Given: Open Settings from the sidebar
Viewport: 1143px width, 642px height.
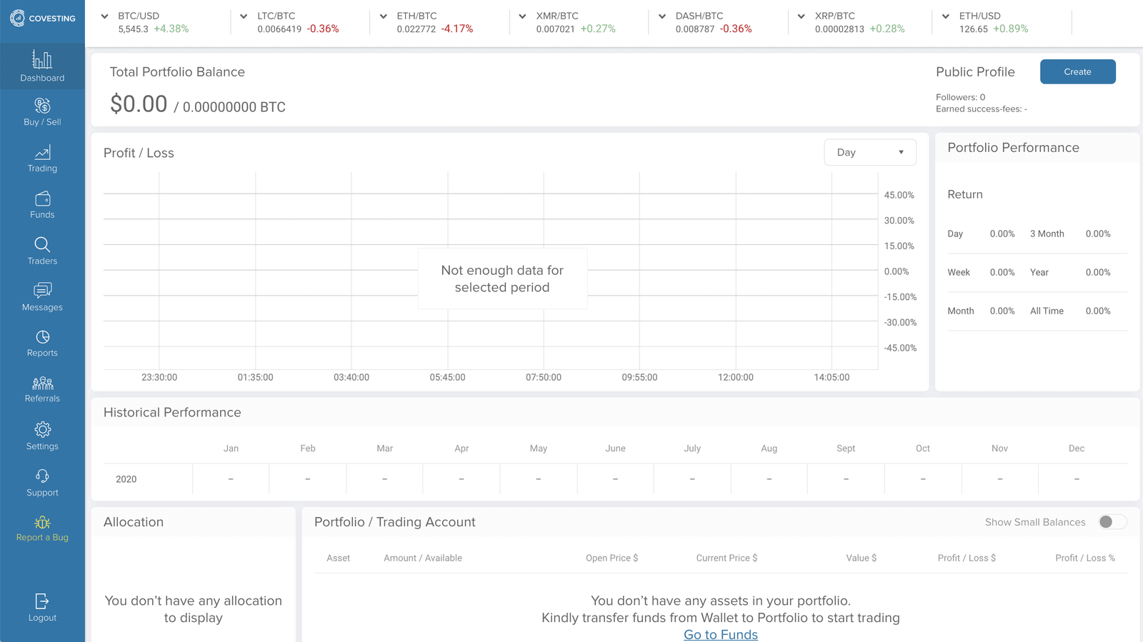Looking at the screenshot, I should click(x=42, y=436).
